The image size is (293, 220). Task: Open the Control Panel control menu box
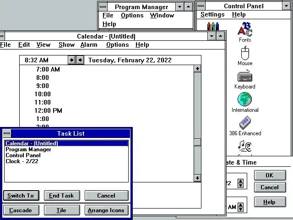pyautogui.click(x=201, y=6)
